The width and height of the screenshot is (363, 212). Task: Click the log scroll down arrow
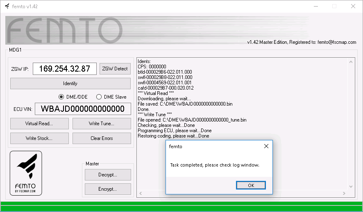351,187
